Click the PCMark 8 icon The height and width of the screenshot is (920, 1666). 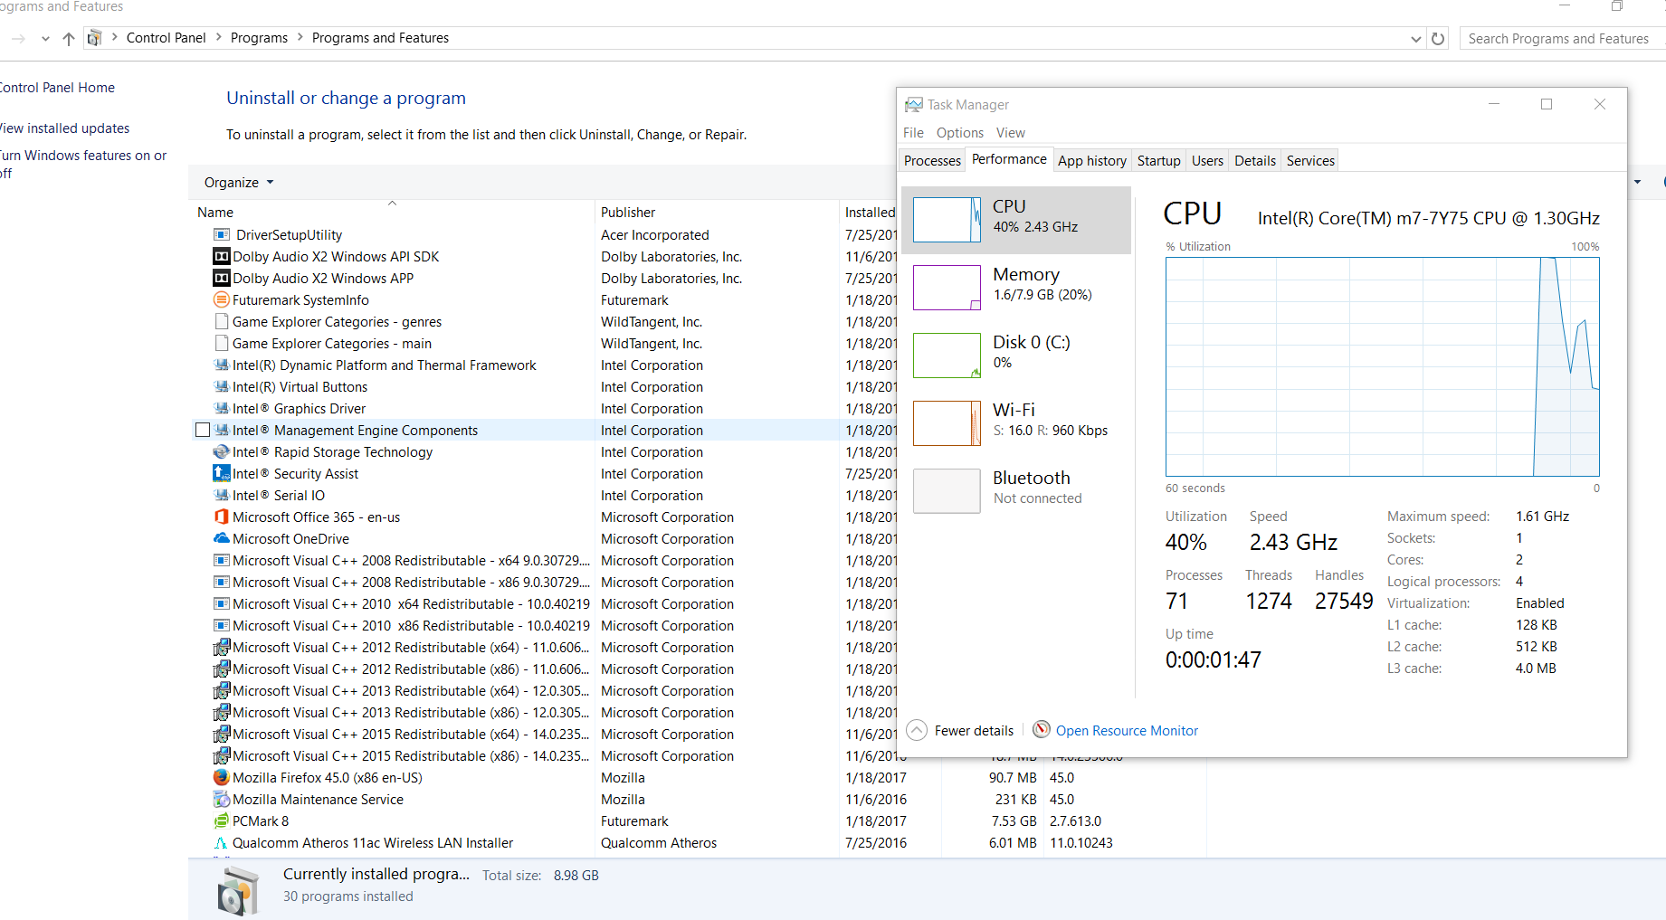pos(222,820)
